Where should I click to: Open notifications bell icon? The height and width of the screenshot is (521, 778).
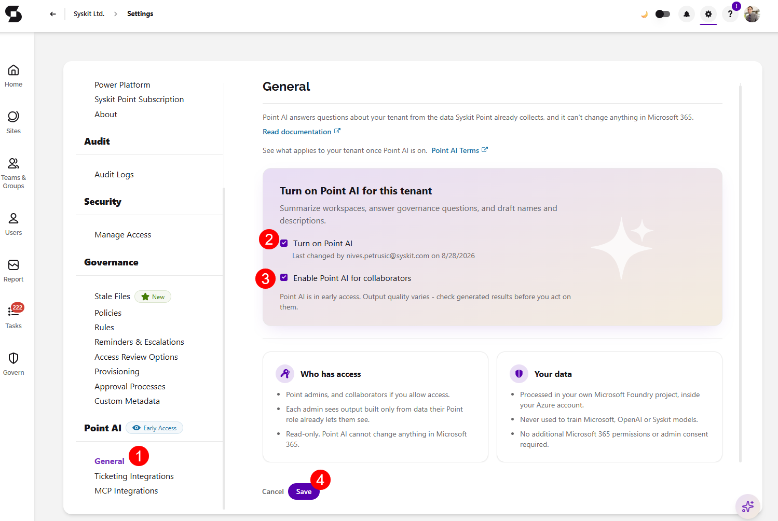[687, 14]
